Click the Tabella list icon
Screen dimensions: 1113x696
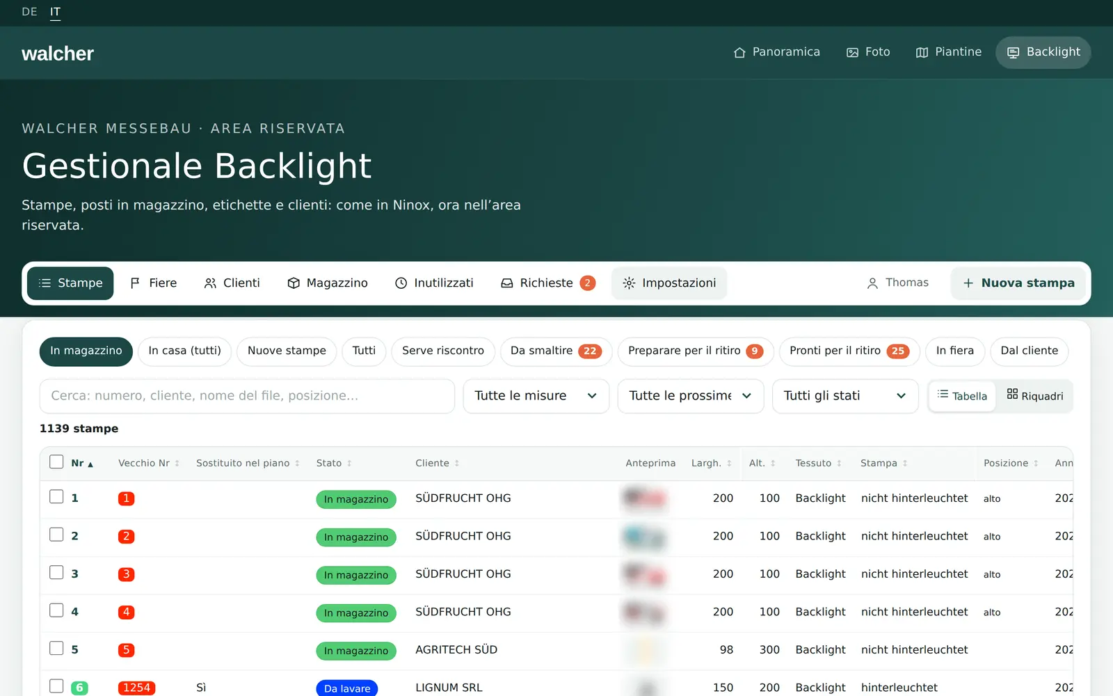tap(943, 395)
